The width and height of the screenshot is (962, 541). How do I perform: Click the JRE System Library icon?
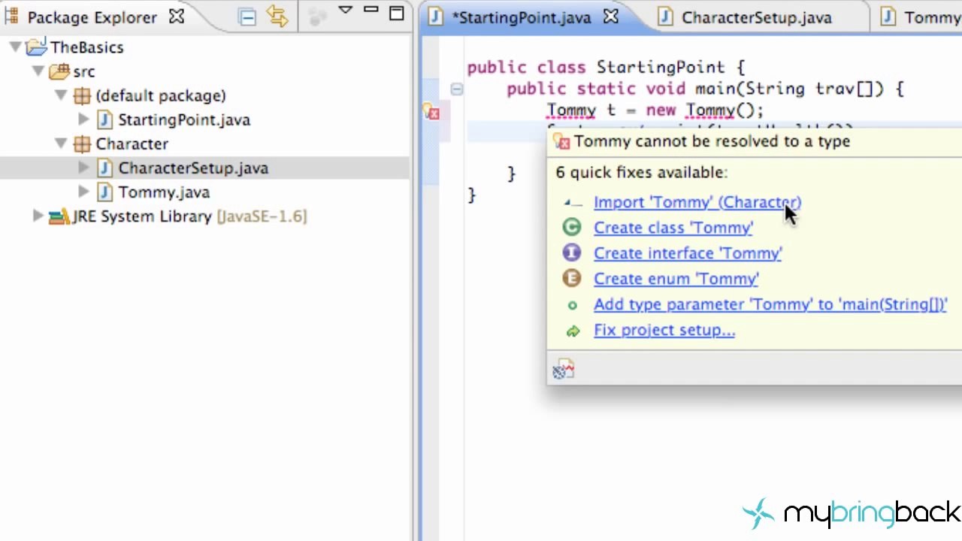click(x=59, y=216)
